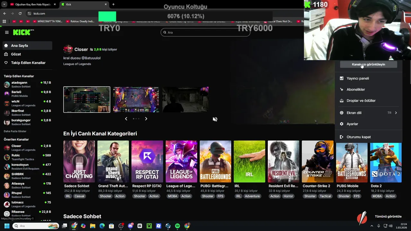Click Horror tag under Resident Evil
The image size is (411, 231).
coord(288,196)
